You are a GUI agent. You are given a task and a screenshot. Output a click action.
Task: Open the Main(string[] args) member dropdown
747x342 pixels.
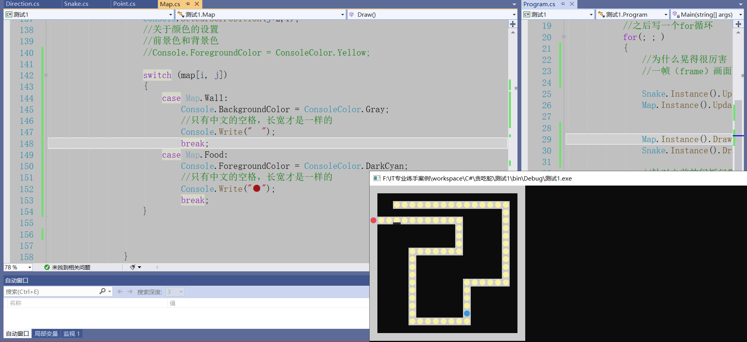707,14
